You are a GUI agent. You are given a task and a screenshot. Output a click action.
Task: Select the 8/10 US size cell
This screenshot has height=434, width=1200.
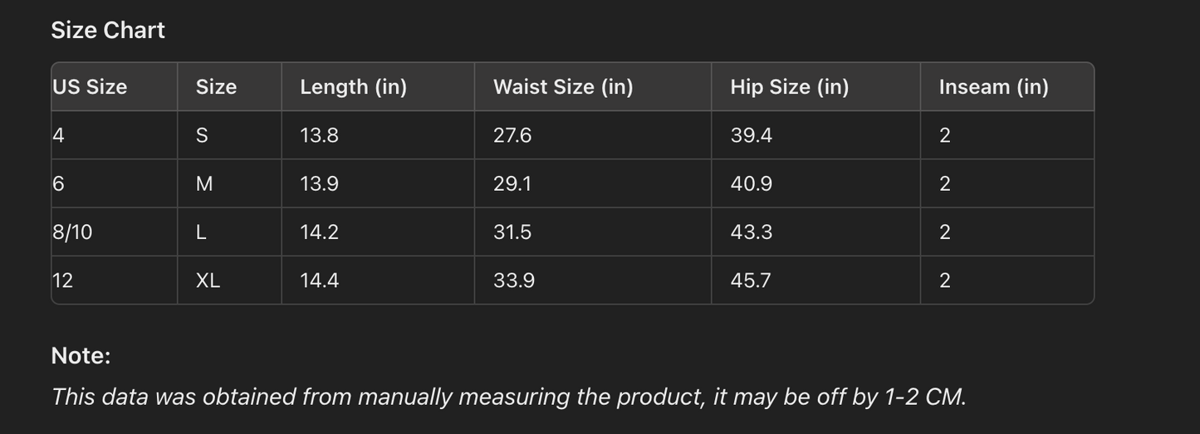click(72, 232)
